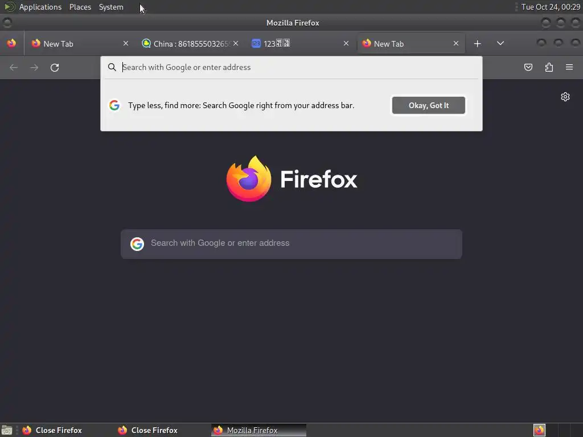Click the Firefox logo on homepage

291,179
